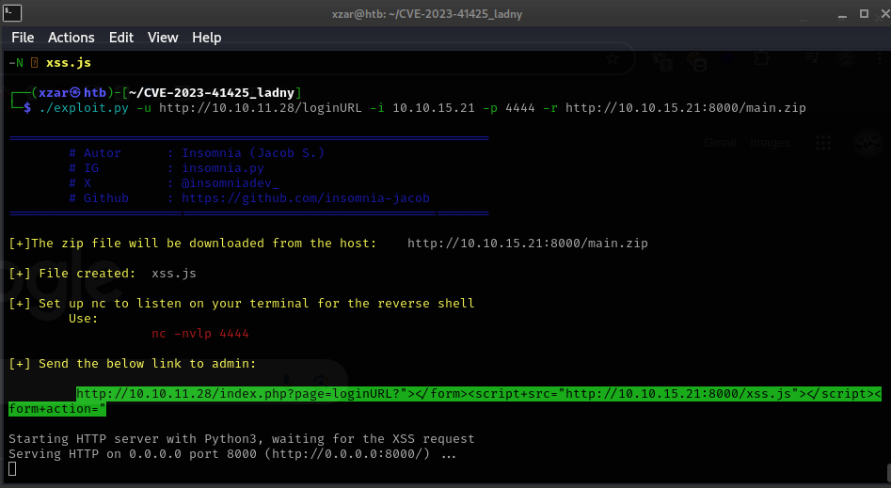Click the background bookmark star icon

pos(612,58)
